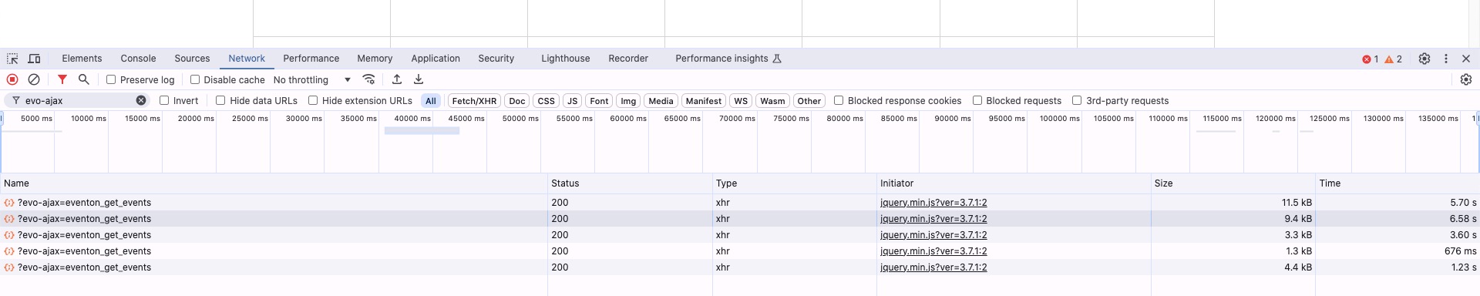The height and width of the screenshot is (296, 1480).
Task: Enable Disable cache checkbox
Action: click(x=195, y=79)
